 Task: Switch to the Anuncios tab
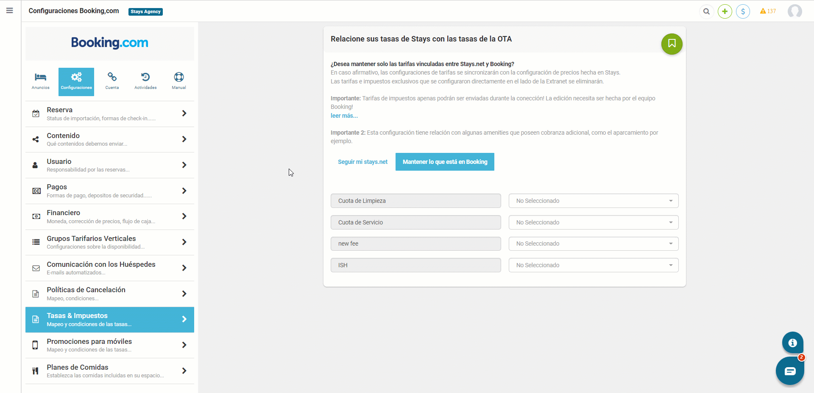click(41, 82)
